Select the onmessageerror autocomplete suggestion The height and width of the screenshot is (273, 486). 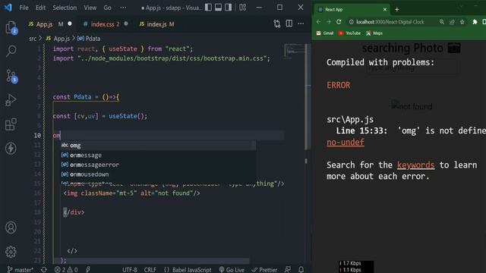[158, 165]
